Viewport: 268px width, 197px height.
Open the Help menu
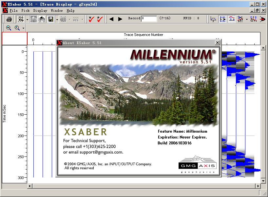(x=70, y=10)
